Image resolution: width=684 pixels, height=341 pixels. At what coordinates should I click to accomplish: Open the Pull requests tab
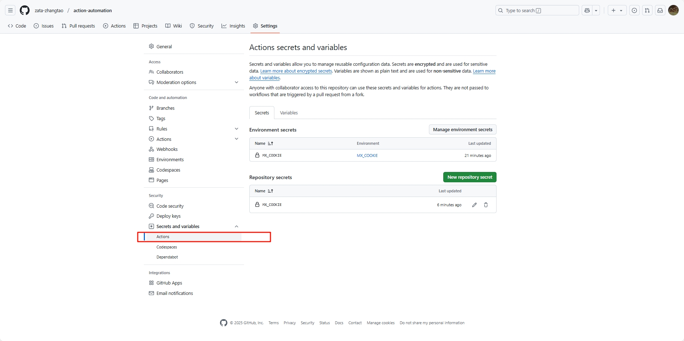[x=78, y=26]
